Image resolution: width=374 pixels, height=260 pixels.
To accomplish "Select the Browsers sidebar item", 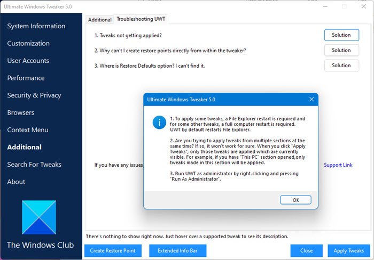I will [x=21, y=112].
